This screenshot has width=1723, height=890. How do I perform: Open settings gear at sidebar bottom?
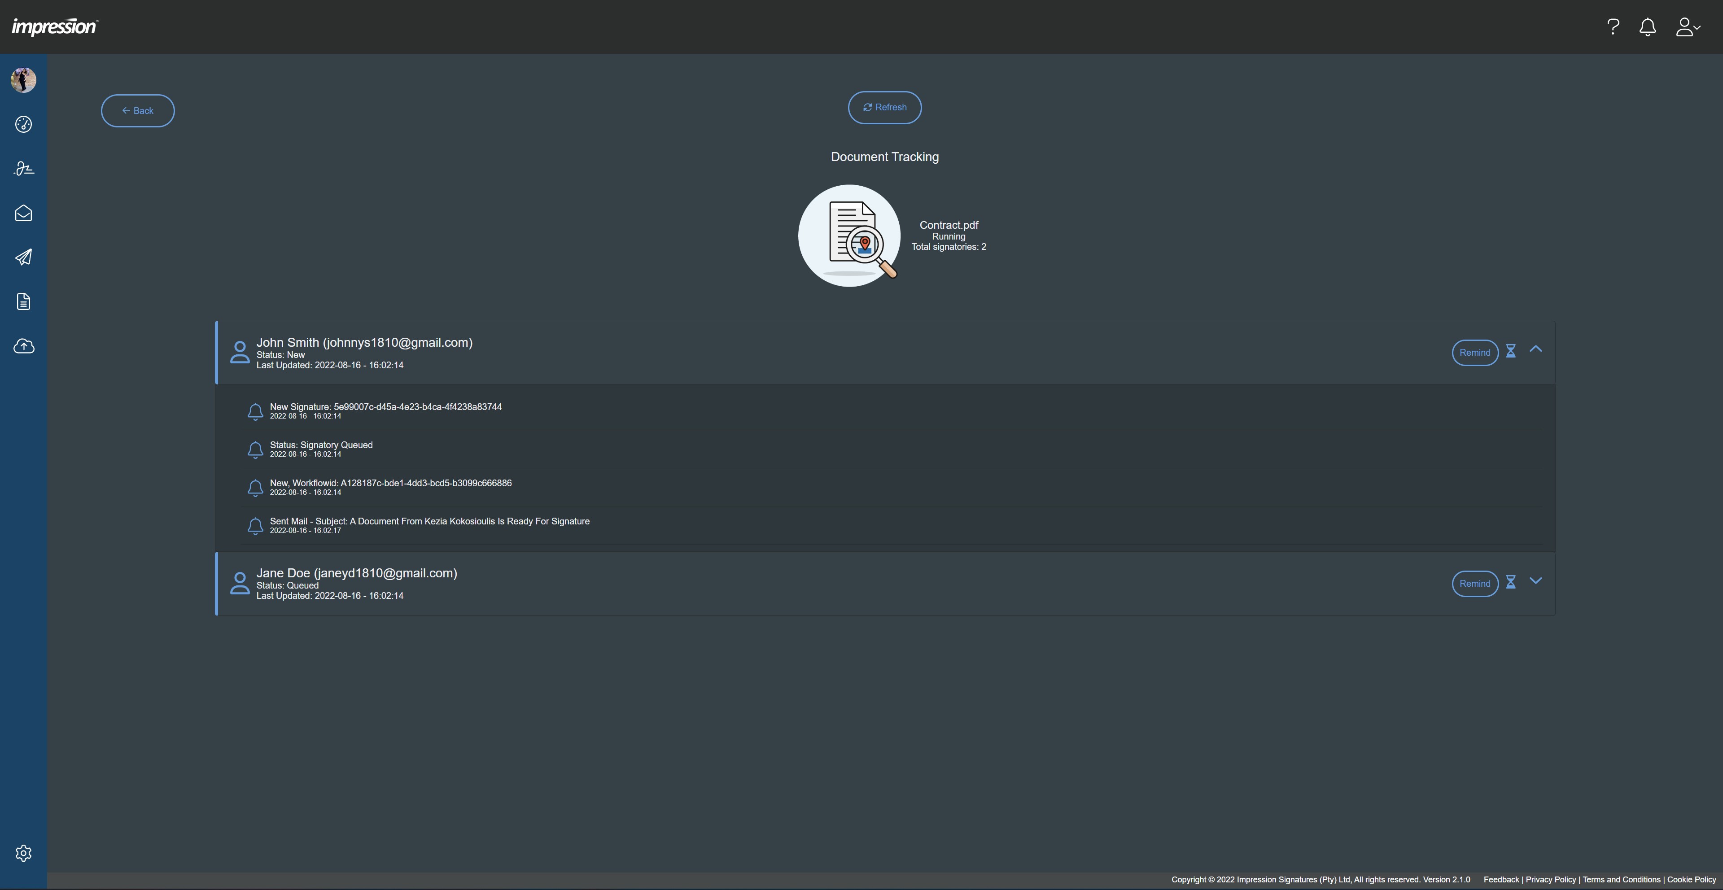click(x=23, y=853)
